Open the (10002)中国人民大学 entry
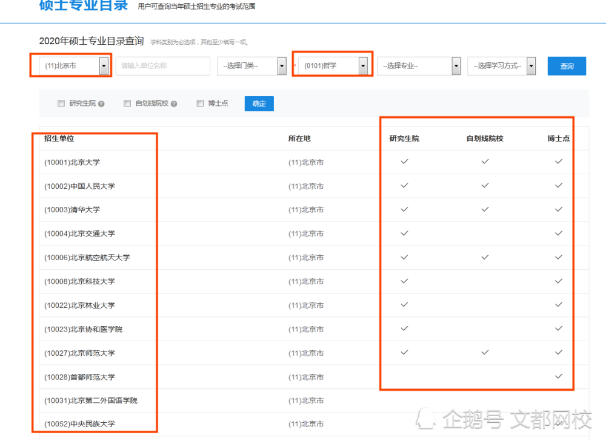This screenshot has width=606, height=441. coord(79,186)
